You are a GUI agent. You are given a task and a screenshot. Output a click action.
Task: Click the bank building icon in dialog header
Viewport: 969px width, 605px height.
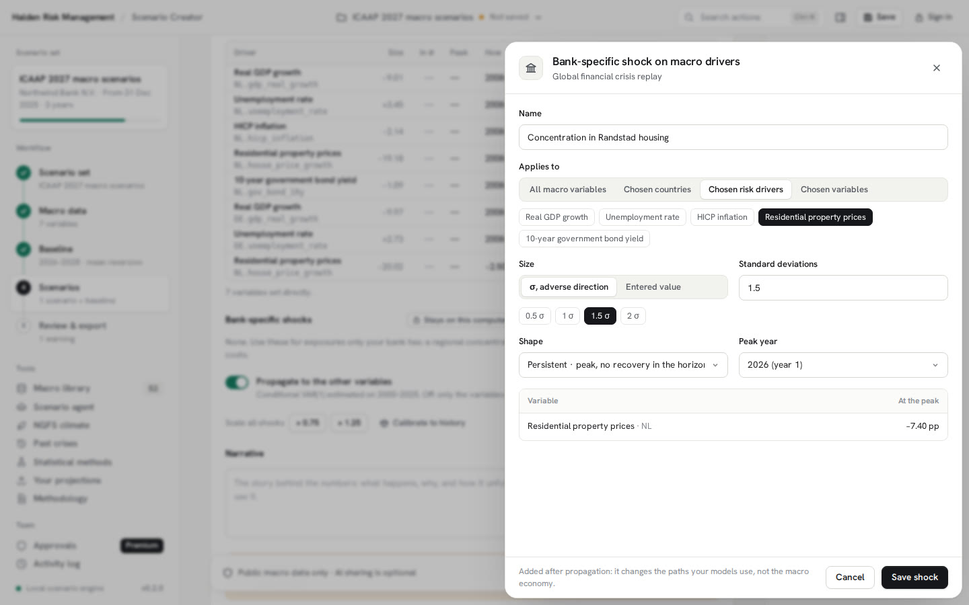[x=531, y=68]
